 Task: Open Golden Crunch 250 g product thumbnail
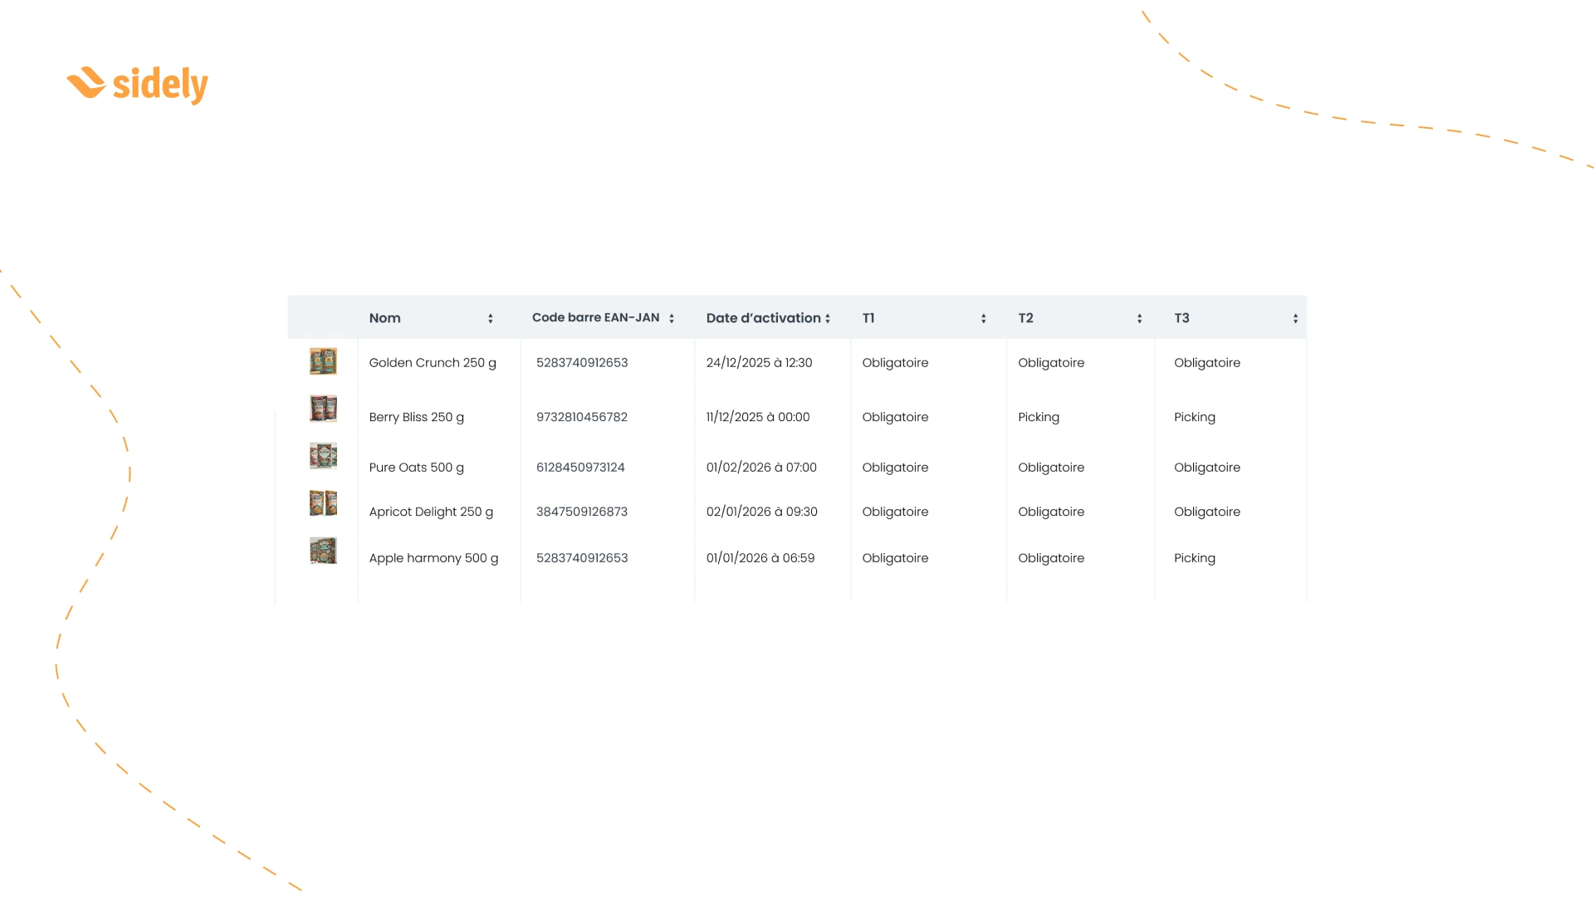click(323, 361)
